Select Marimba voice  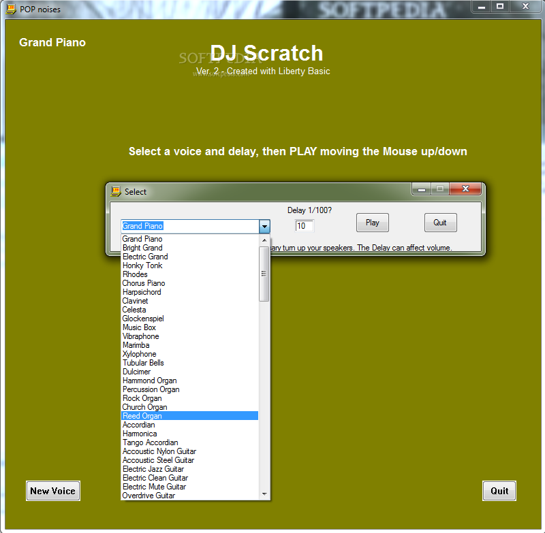190,345
